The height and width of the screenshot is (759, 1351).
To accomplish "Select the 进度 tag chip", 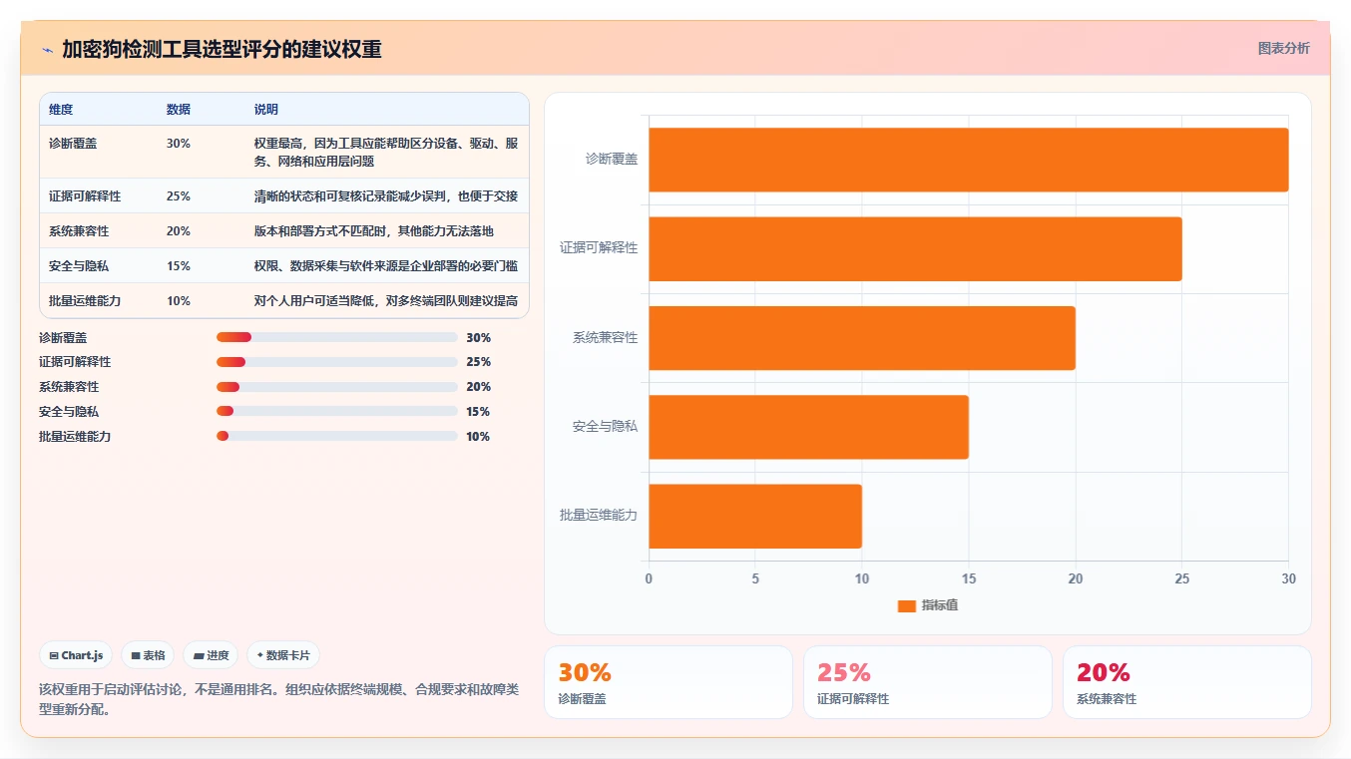I will click(211, 655).
